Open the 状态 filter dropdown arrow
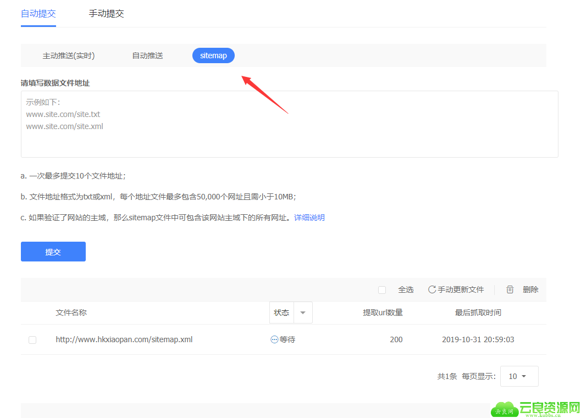 (303, 313)
